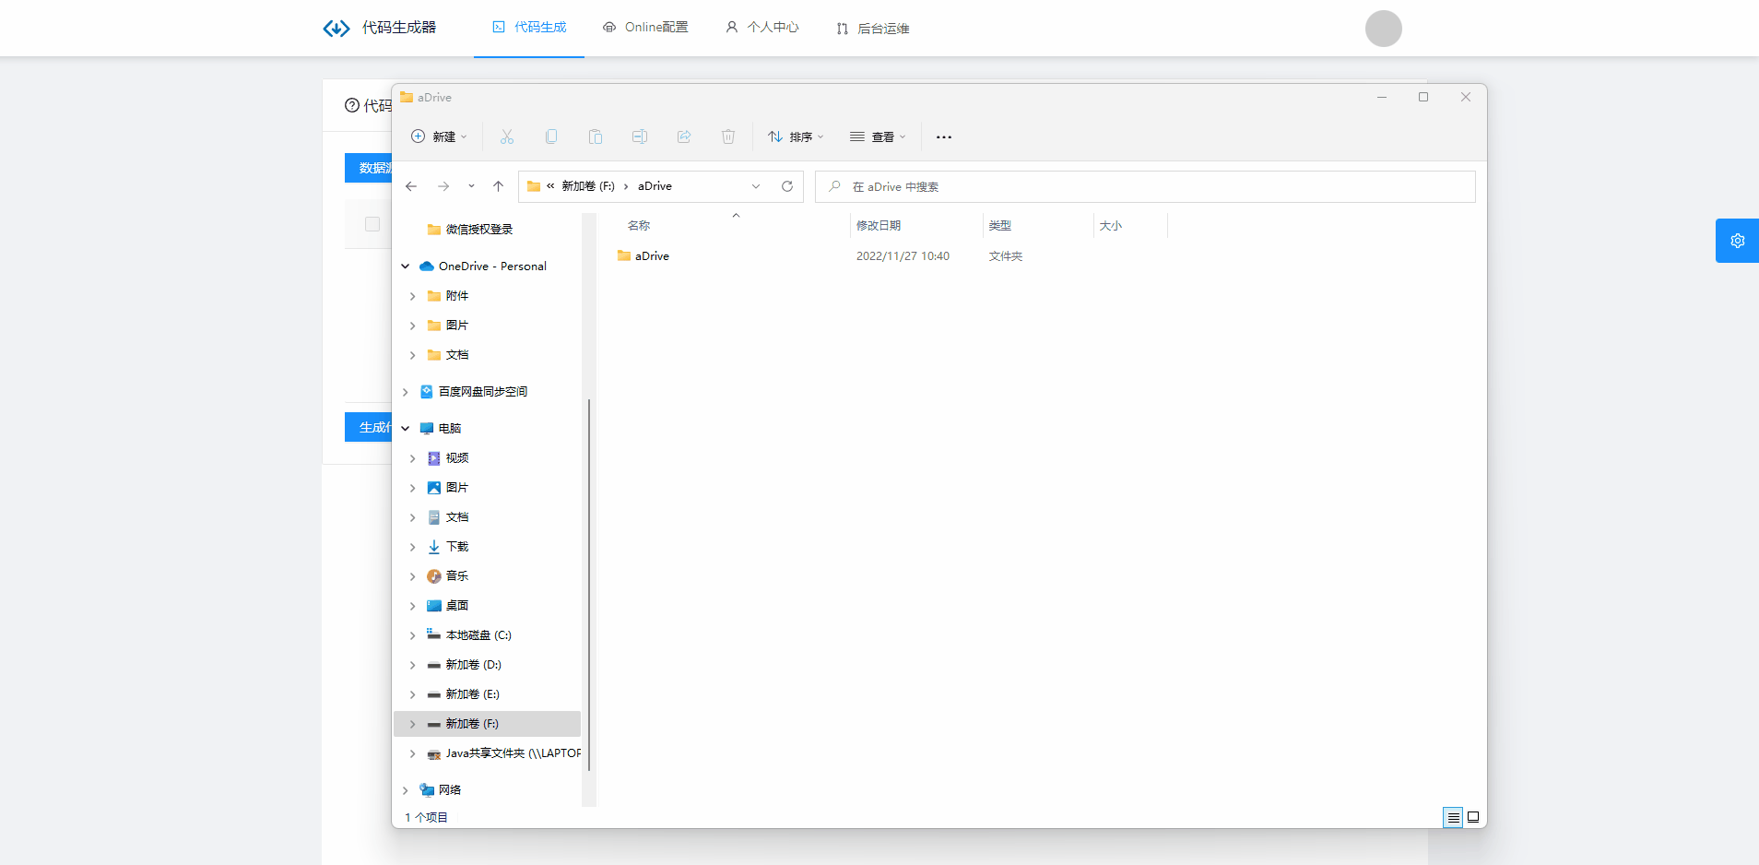
Task: Click the Share icon in Explorer toolbar
Action: click(x=684, y=136)
